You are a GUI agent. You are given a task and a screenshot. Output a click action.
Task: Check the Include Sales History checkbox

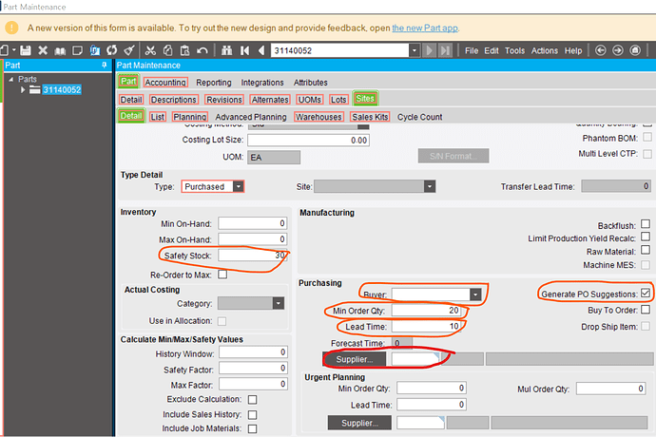(x=252, y=414)
